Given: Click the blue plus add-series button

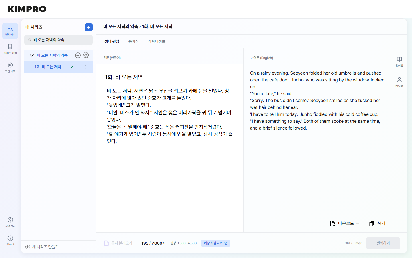Looking at the screenshot, I should tap(89, 27).
